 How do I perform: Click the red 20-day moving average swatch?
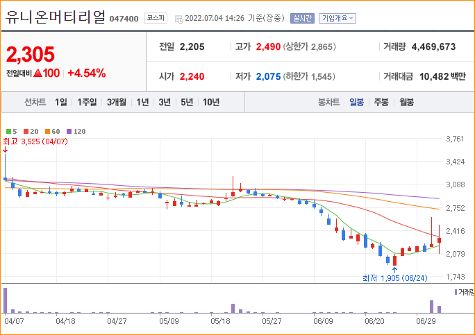(26, 131)
